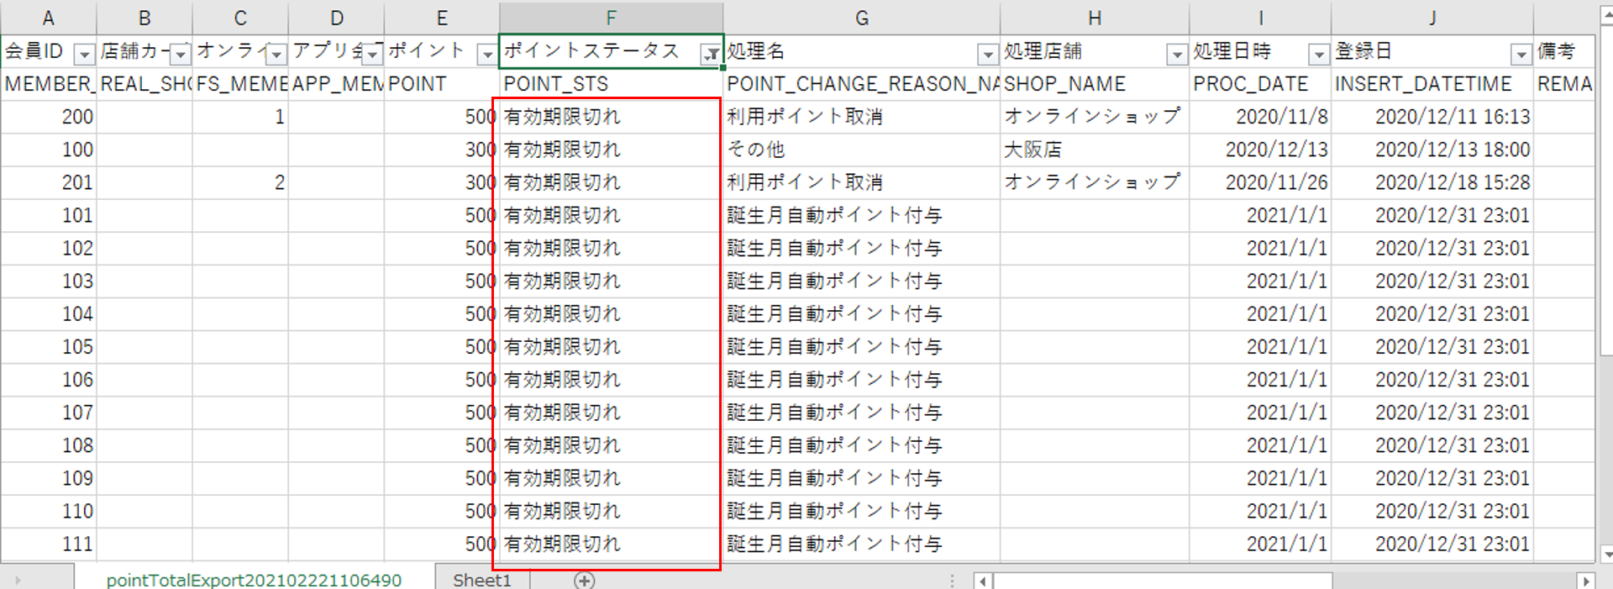
Task: Click the sheet tab navigation arrow
Action: coord(18,580)
